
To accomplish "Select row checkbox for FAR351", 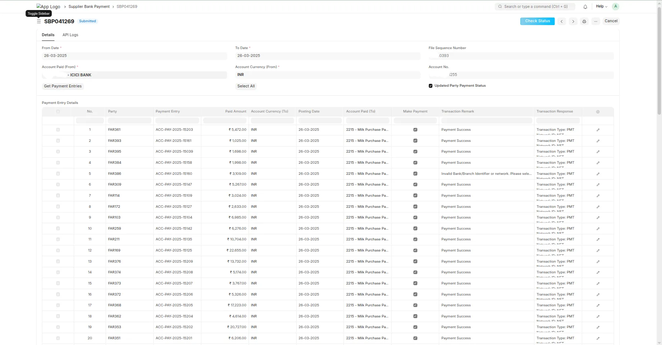I will click(x=58, y=338).
